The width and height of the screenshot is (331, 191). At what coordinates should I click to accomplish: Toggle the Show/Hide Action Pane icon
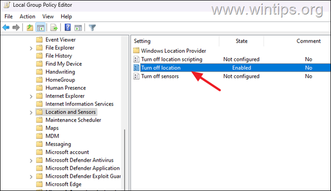(78, 28)
